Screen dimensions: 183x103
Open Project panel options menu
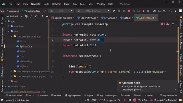click(x=42, y=16)
